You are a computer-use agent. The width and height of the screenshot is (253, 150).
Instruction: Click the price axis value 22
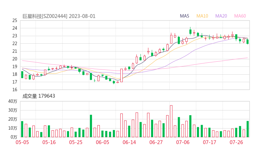[15, 43]
